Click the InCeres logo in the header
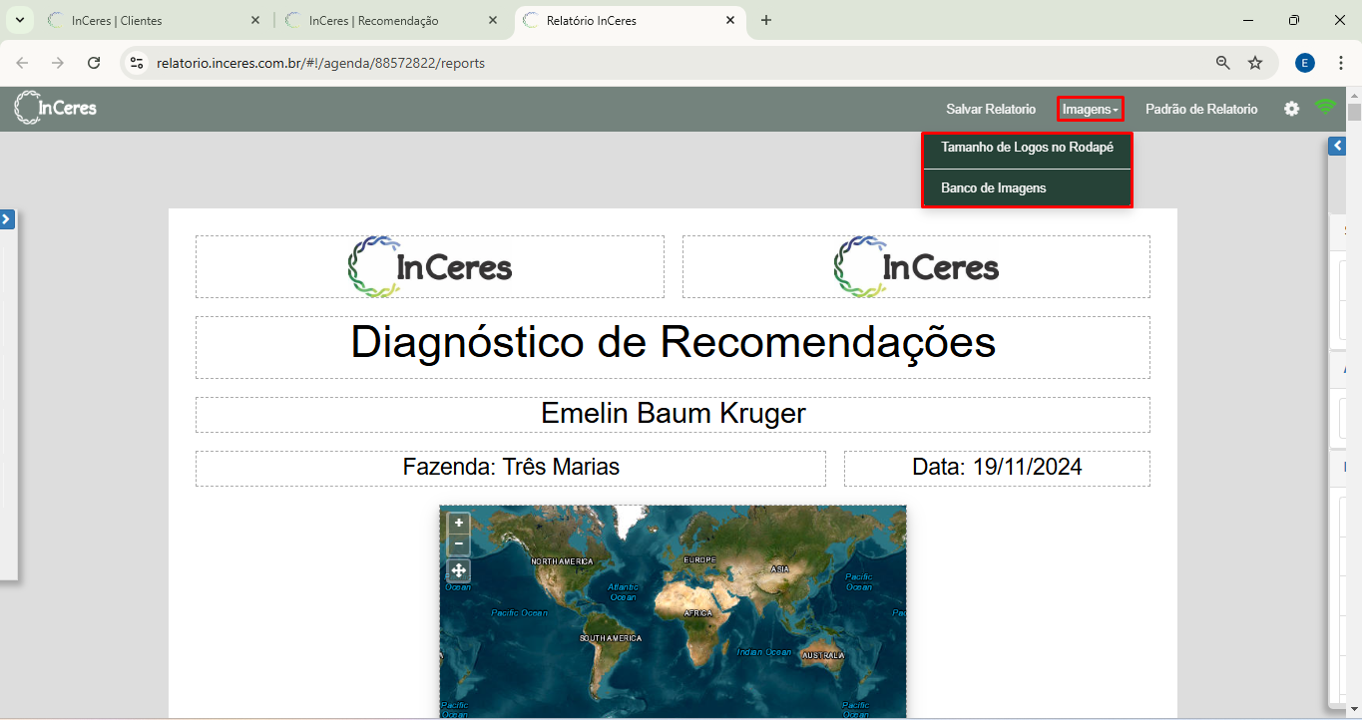The image size is (1362, 720). [56, 108]
